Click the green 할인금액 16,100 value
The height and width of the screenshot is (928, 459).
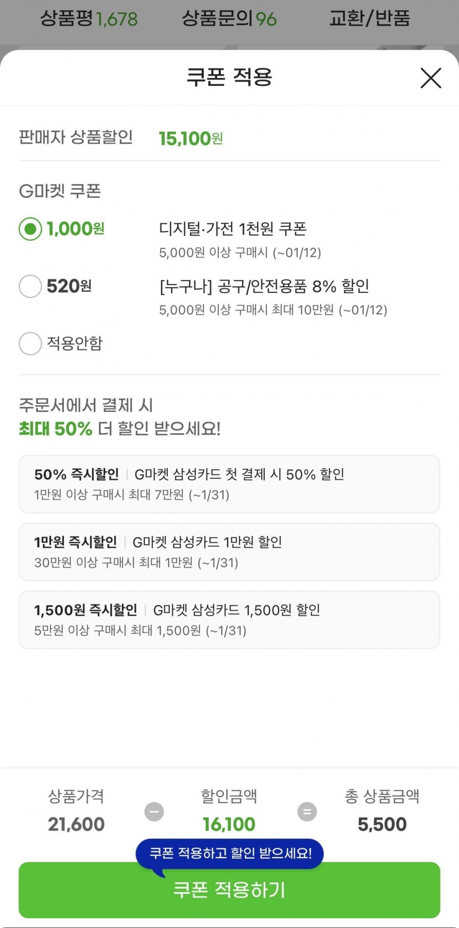(229, 824)
